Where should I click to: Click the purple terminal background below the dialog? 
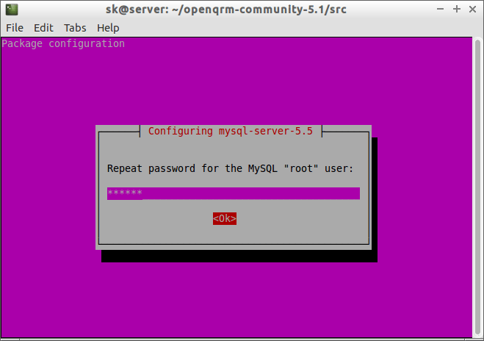[x=235, y=301]
